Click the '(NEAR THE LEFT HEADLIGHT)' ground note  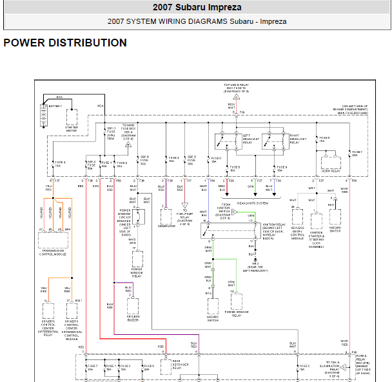255,268
